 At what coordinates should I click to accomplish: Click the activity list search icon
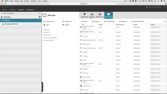click(x=165, y=21)
